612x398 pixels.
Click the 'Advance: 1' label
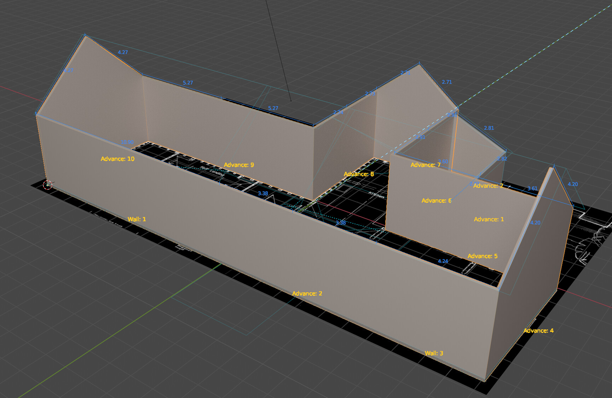click(x=489, y=219)
